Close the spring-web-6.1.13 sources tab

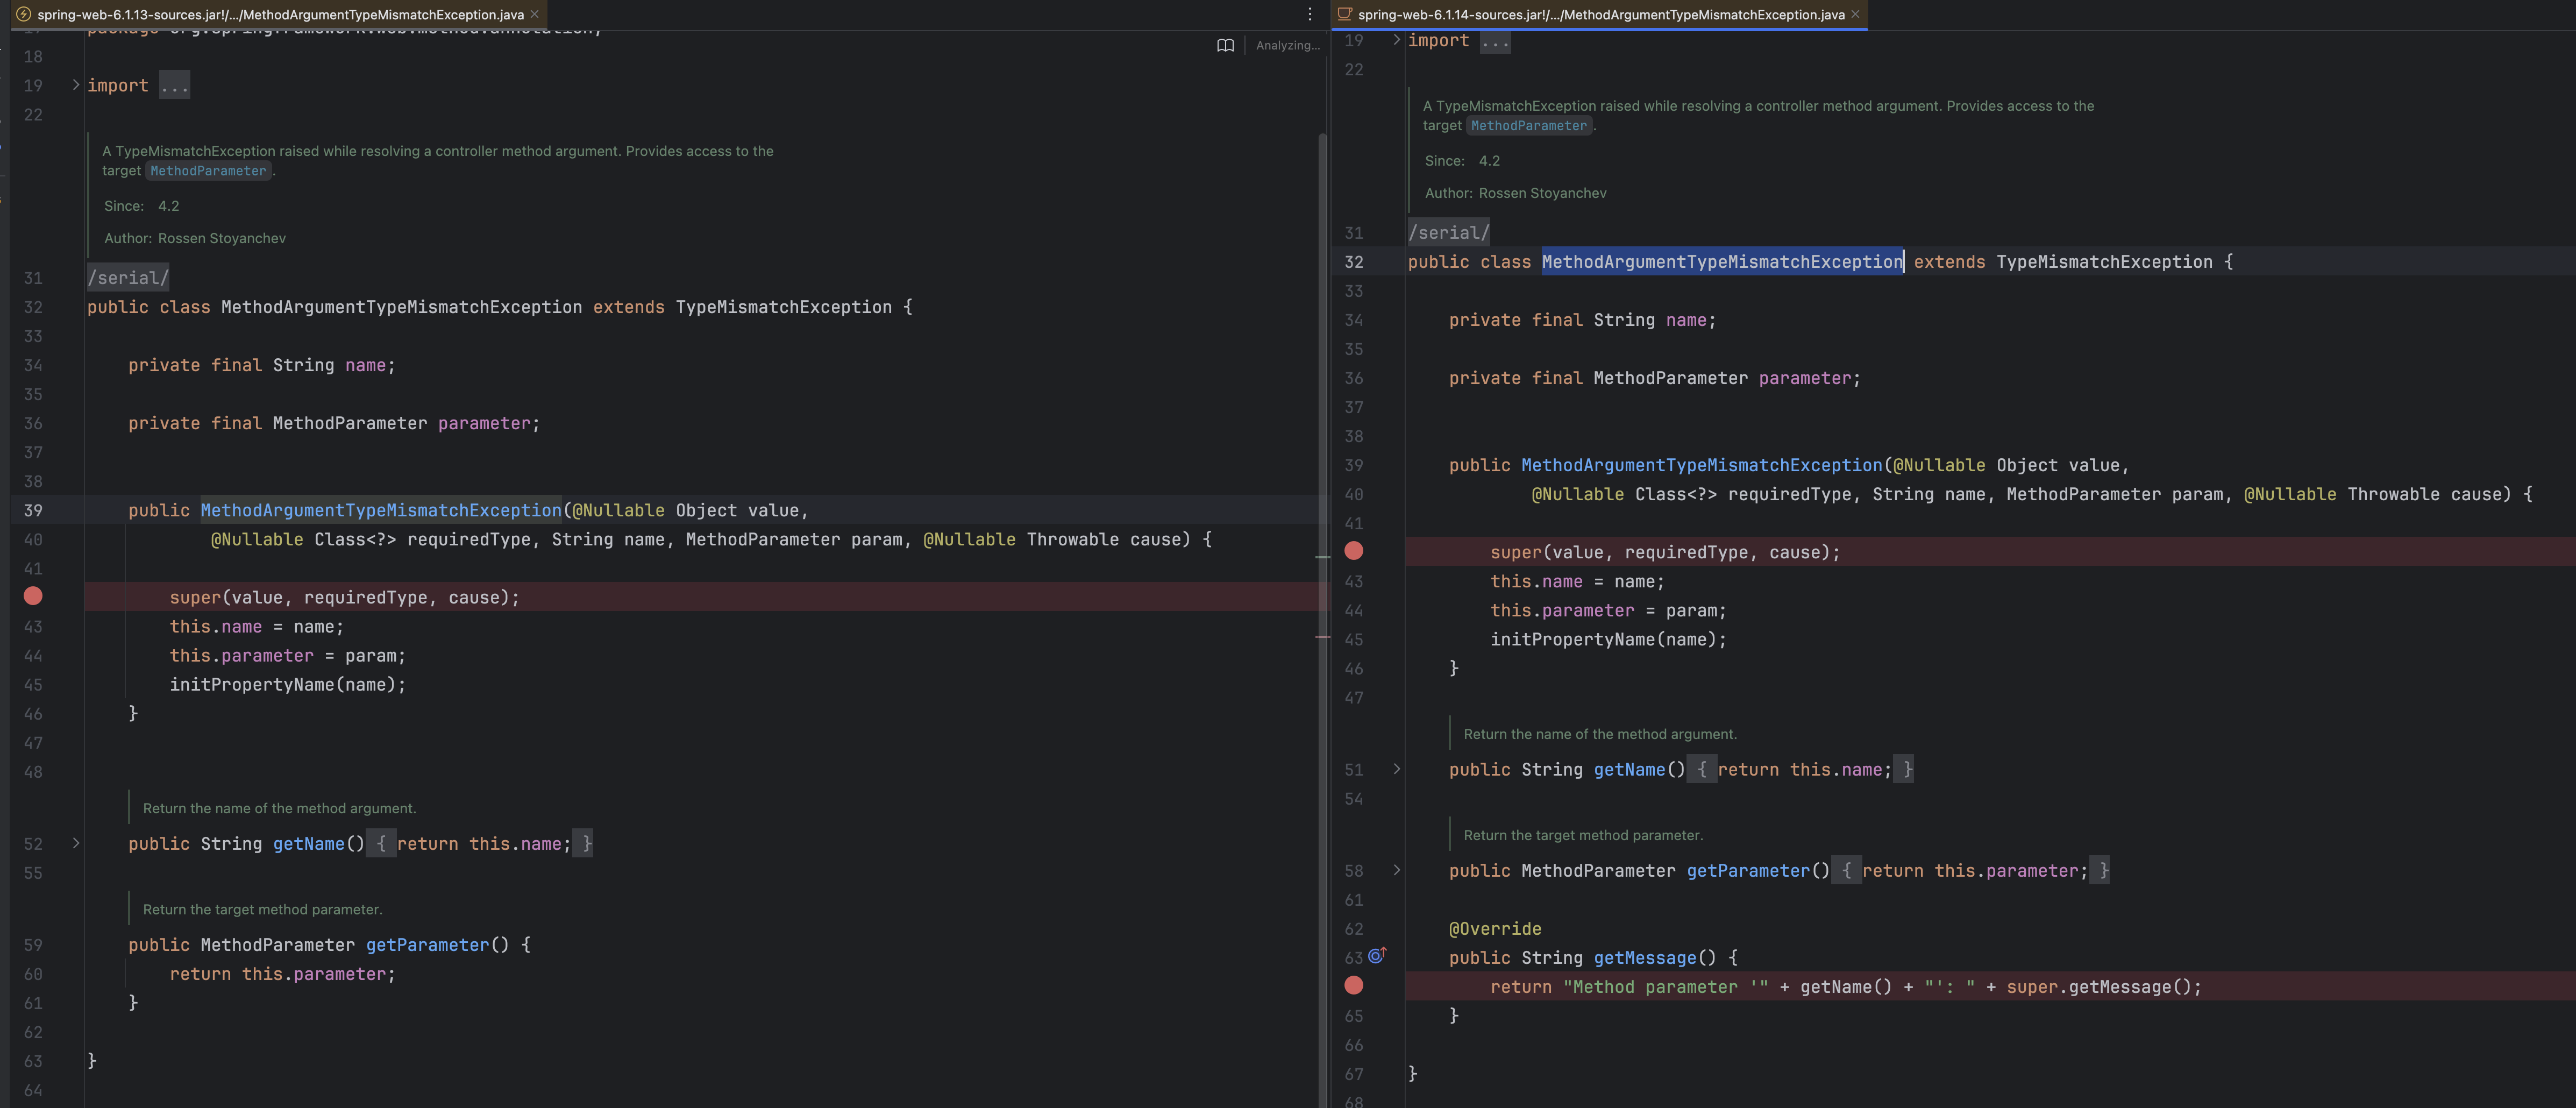[535, 14]
